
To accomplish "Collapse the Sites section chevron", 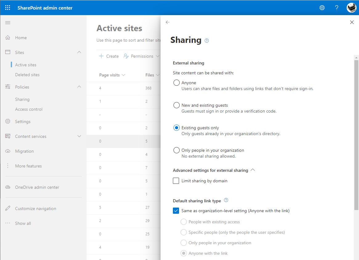I will coord(79,52).
